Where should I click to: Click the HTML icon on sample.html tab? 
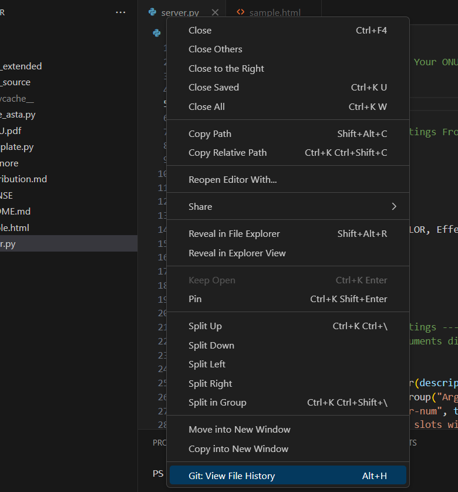tap(240, 12)
